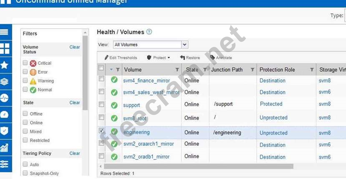Check the Normal volume status filter
Image resolution: width=346 pixels, height=179 pixels.
coord(25,89)
